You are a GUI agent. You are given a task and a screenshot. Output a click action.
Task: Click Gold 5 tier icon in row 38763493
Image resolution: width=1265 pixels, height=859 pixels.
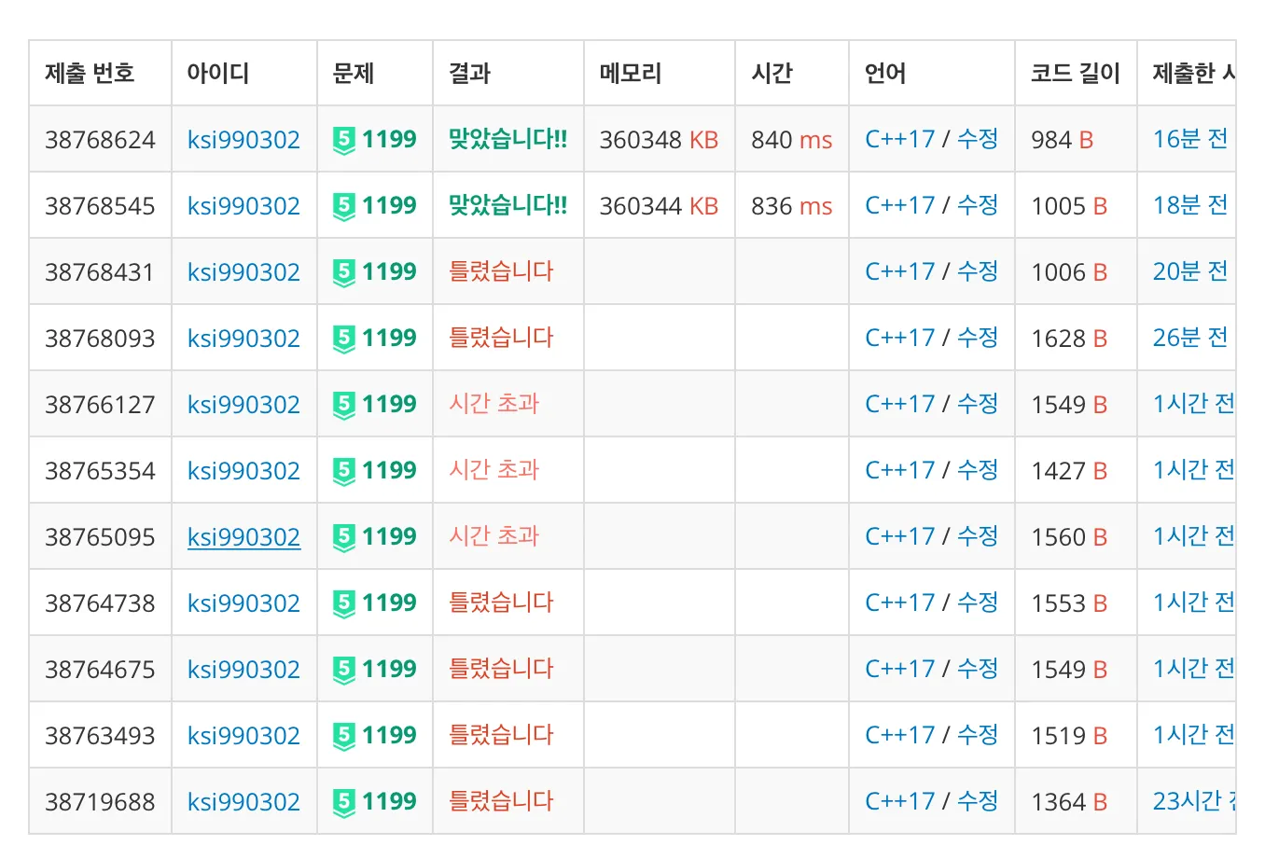tap(344, 736)
